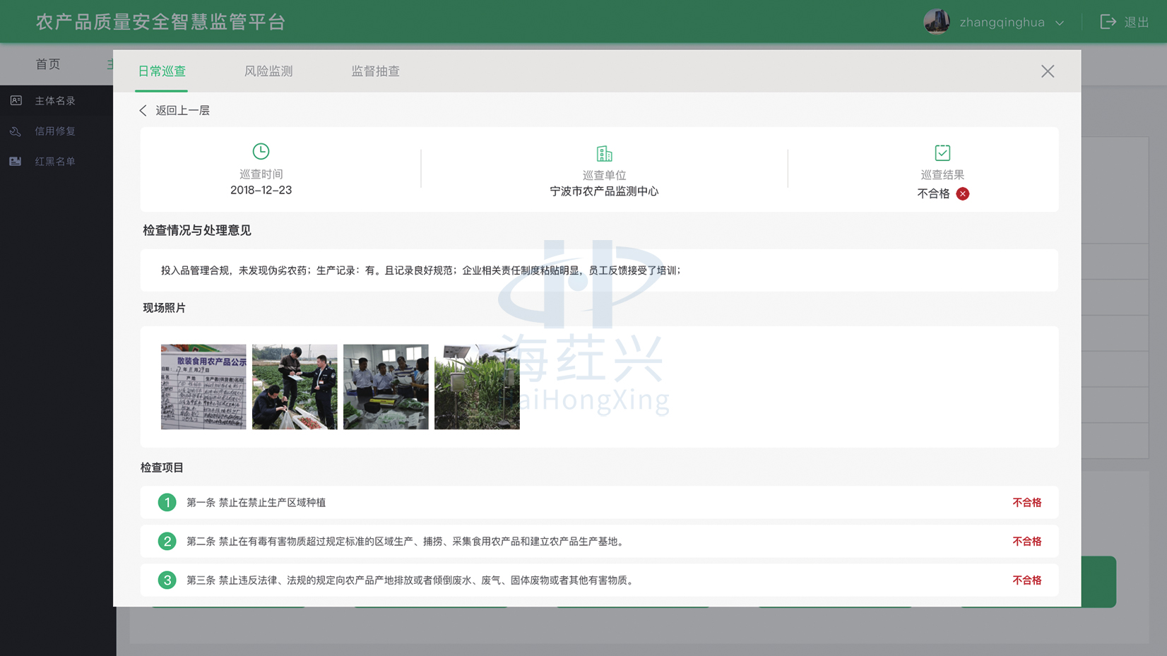
Task: Click the inspection time clock icon
Action: 261,151
